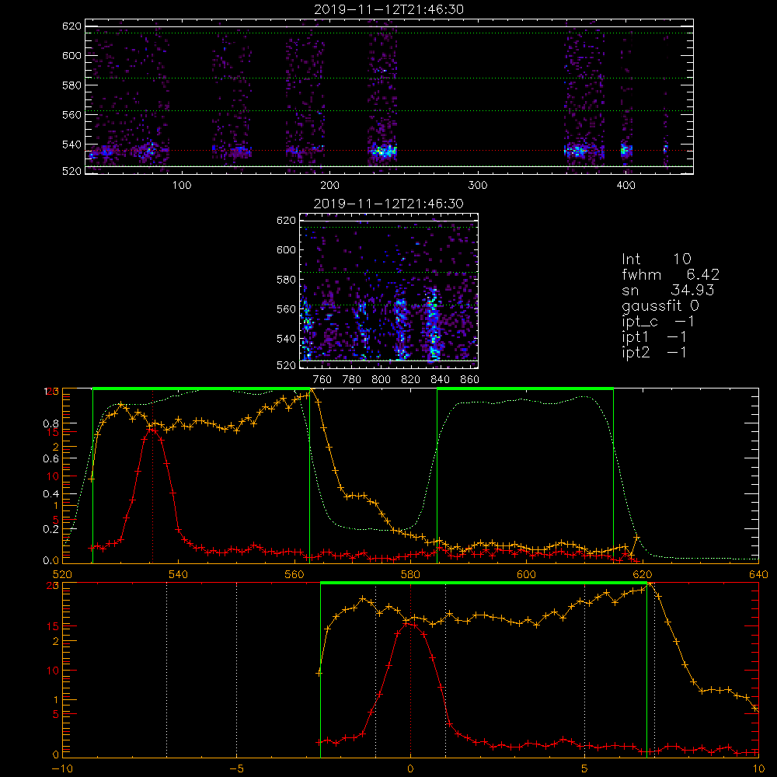Click the white dotted vertical line at -5 in bottom plot
777x777 pixels.
pos(236,669)
